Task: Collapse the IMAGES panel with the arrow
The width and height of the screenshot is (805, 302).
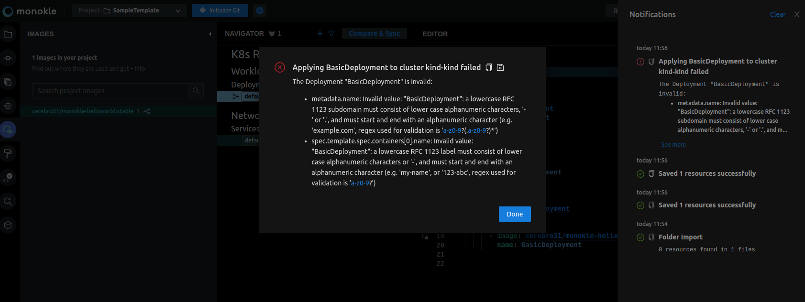Action: tap(210, 34)
